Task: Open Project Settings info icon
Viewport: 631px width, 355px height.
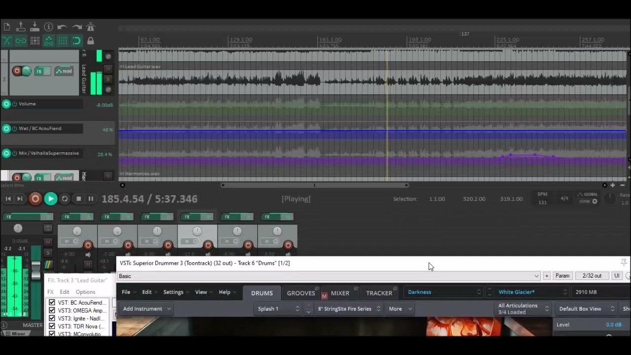Action: coord(48,27)
